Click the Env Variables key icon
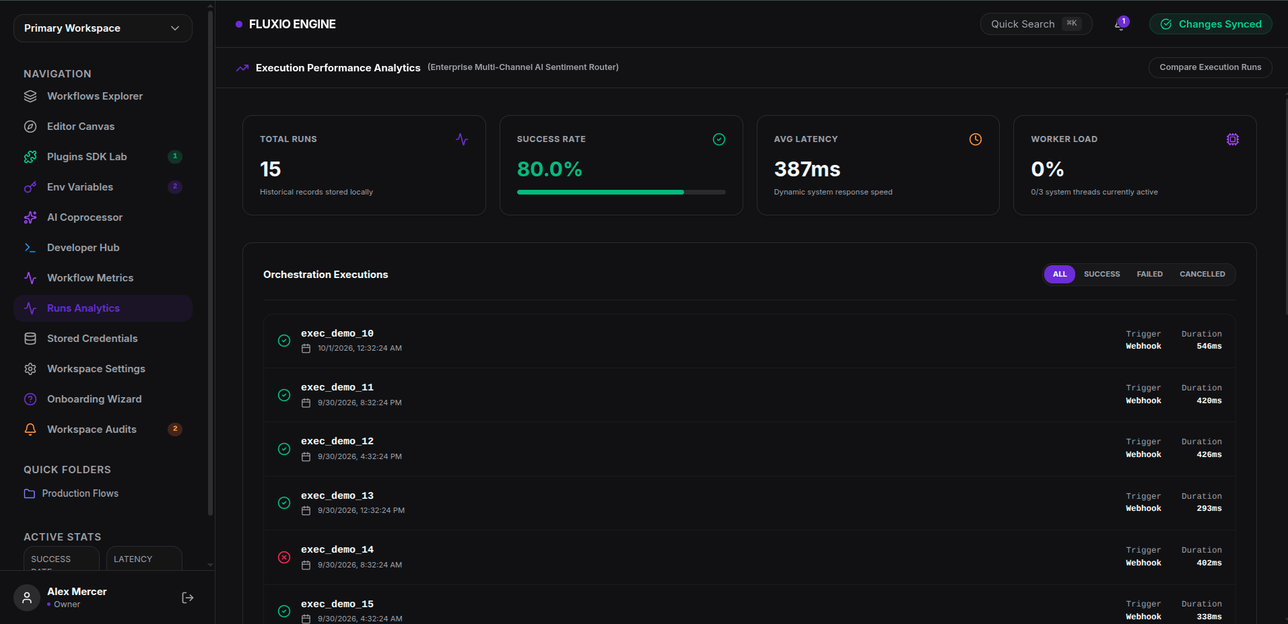Viewport: 1288px width, 624px height. pyautogui.click(x=30, y=187)
